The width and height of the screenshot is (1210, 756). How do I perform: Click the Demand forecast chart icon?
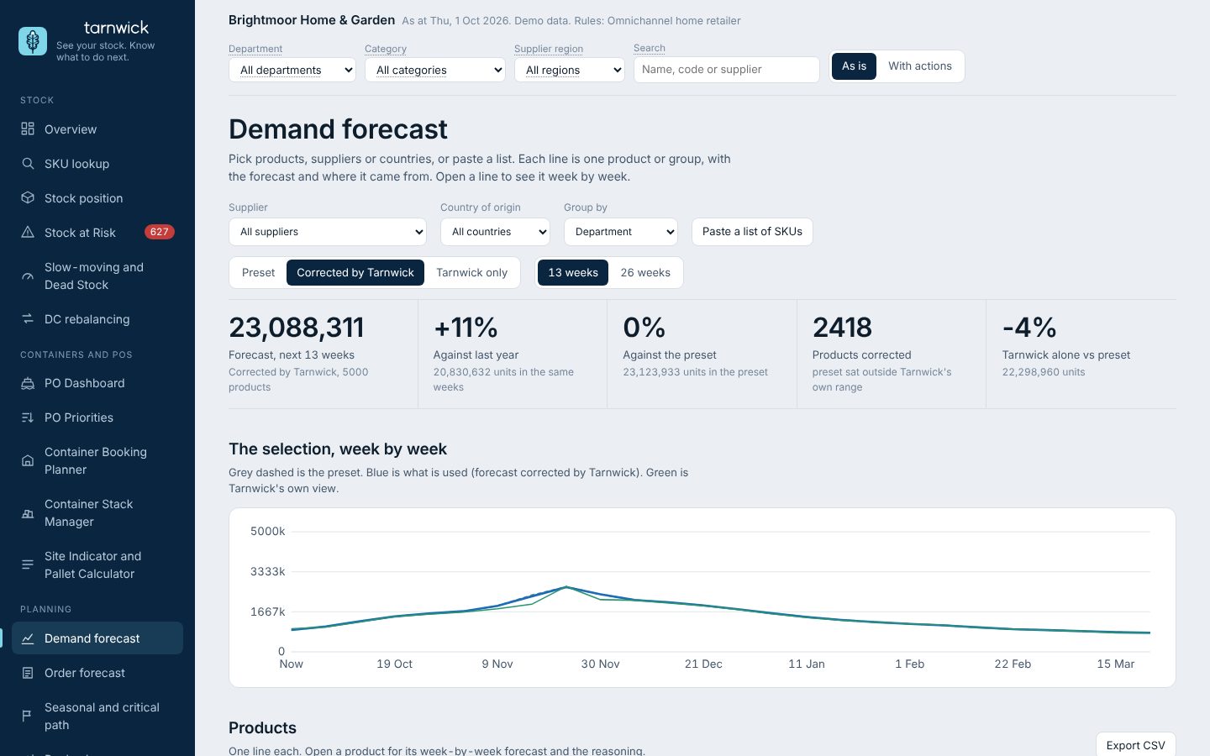click(28, 638)
